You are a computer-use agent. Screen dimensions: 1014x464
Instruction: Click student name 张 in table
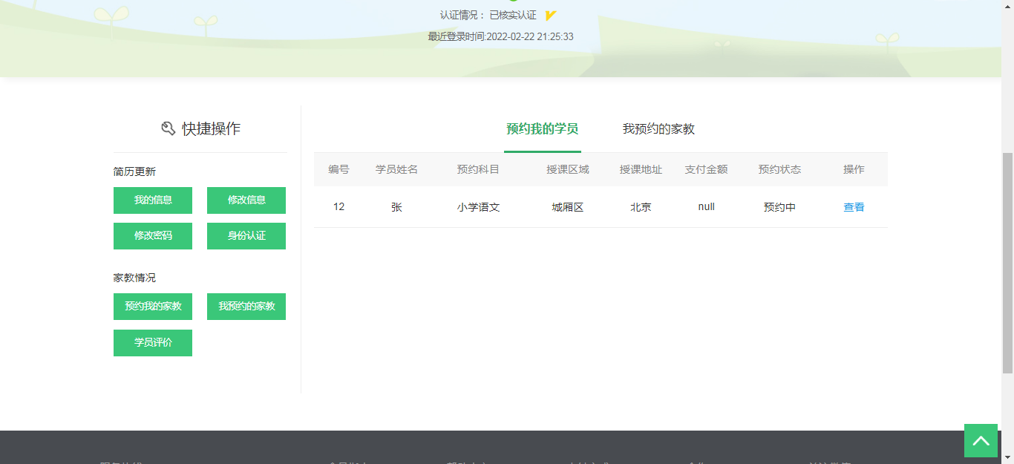pyautogui.click(x=396, y=207)
